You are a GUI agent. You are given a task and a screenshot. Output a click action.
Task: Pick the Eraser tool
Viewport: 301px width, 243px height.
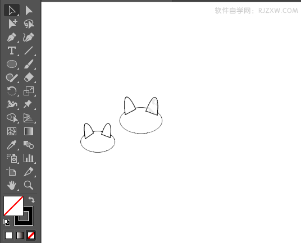(x=29, y=77)
